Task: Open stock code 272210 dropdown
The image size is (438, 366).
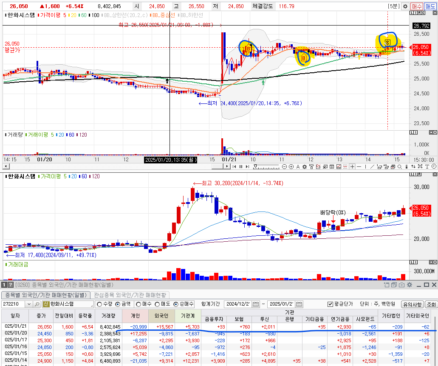Action: [x=29, y=304]
